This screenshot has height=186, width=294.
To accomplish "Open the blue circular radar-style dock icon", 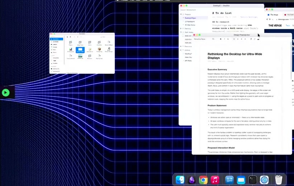I will pos(264,180).
